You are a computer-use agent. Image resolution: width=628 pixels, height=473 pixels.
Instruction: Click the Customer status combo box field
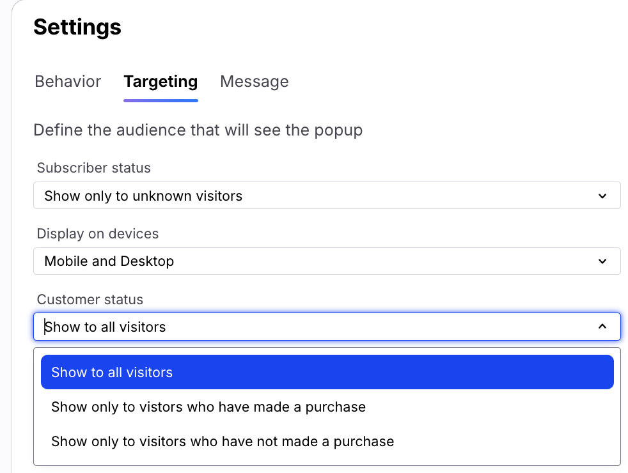320,327
